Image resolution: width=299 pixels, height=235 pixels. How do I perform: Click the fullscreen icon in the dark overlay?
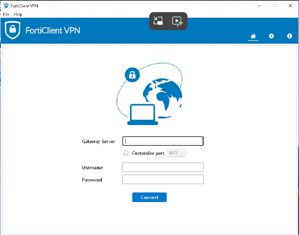(158, 21)
